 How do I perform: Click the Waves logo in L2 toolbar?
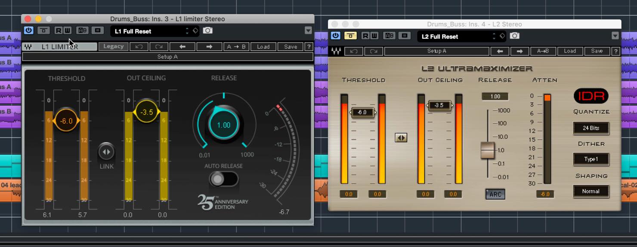point(336,51)
